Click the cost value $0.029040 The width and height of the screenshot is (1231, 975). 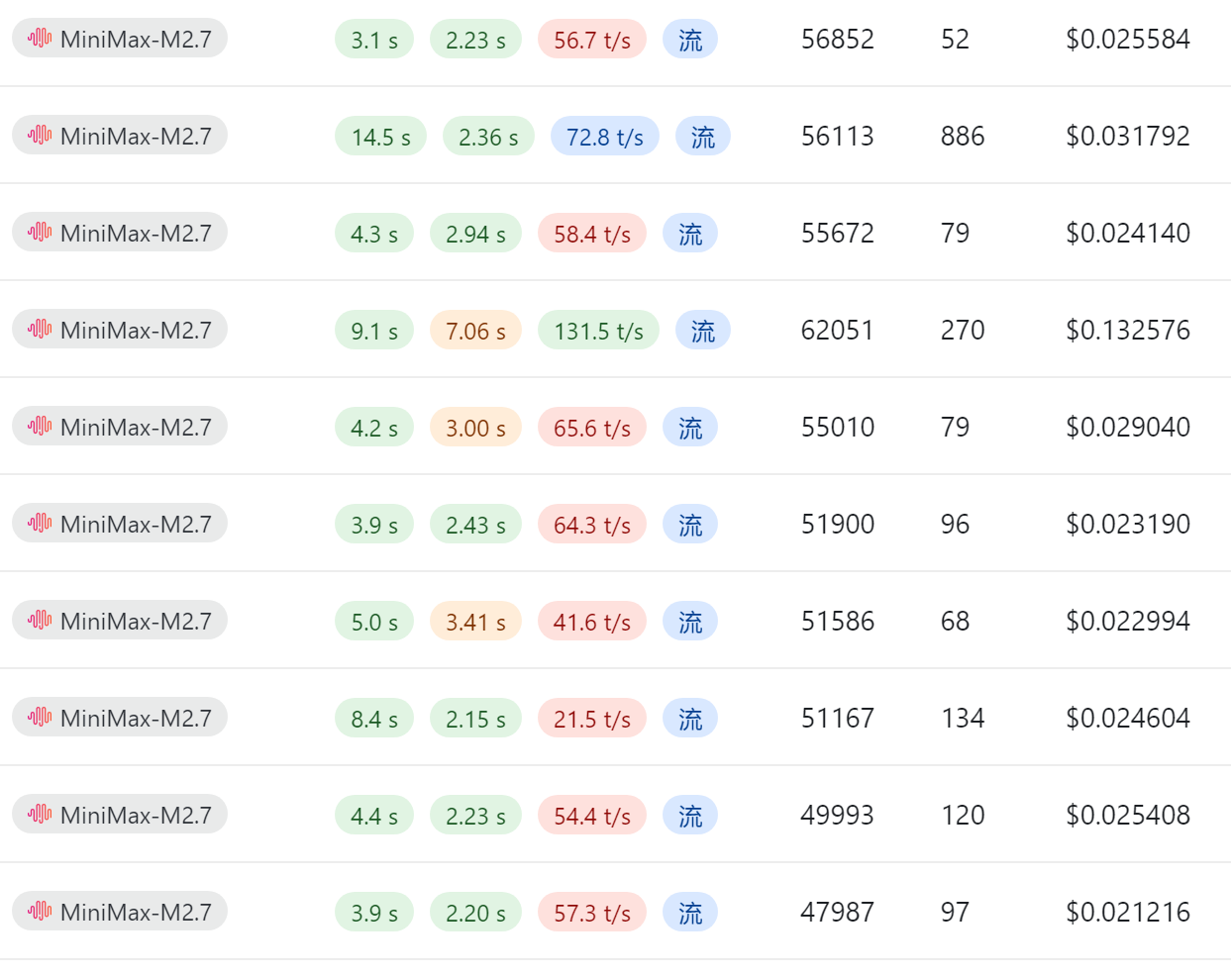(x=1128, y=428)
